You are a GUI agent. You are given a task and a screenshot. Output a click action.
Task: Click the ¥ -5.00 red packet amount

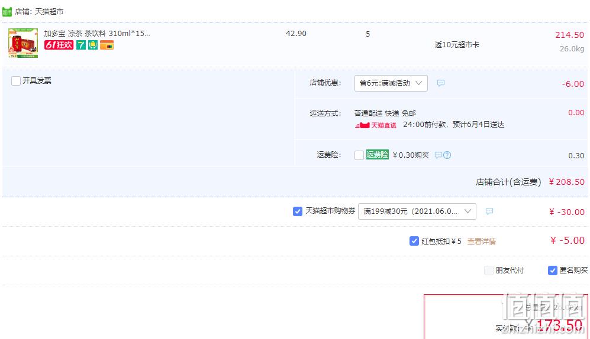coord(568,240)
